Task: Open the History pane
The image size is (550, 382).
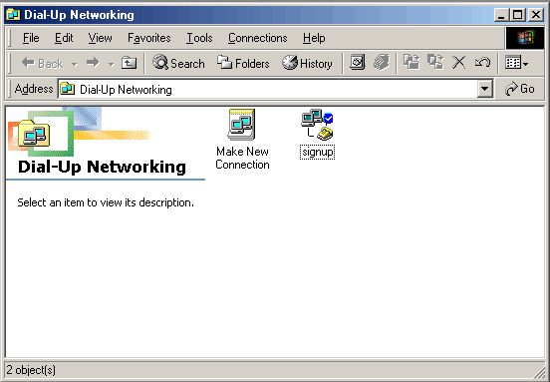Action: 307,63
